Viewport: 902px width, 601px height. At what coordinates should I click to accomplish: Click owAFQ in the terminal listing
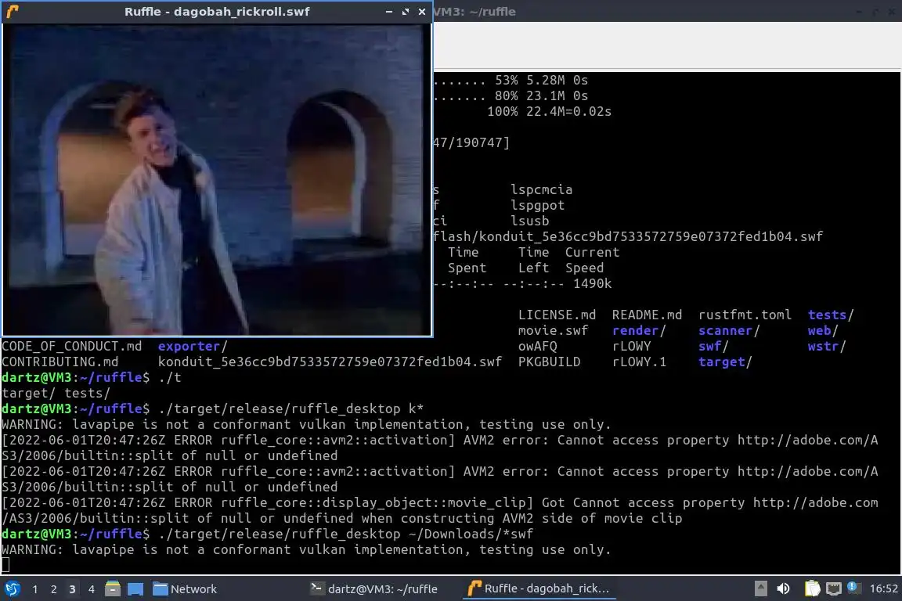pyautogui.click(x=537, y=346)
